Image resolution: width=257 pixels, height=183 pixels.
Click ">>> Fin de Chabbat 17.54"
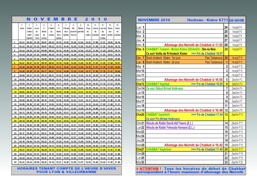coord(207,115)
